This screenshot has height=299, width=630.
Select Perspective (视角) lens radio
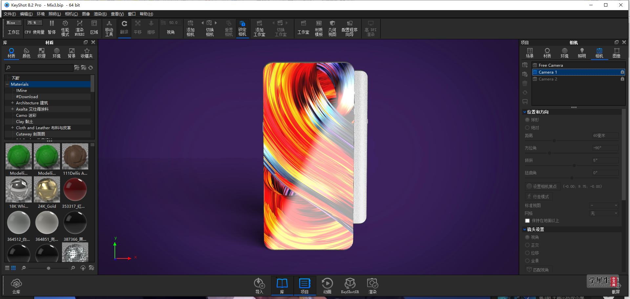pyautogui.click(x=527, y=237)
